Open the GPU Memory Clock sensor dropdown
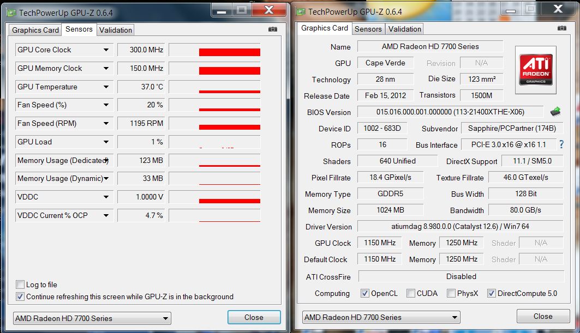The height and width of the screenshot is (333, 580). click(x=106, y=68)
